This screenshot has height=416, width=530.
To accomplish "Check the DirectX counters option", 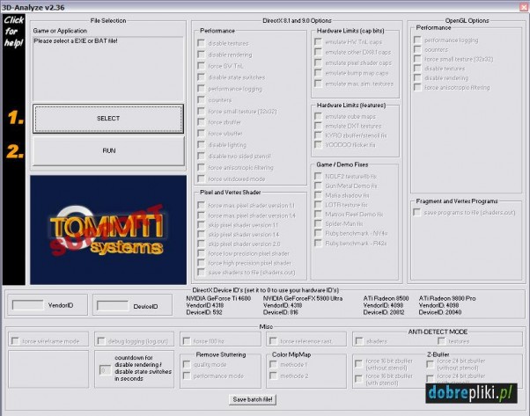I will pyautogui.click(x=201, y=99).
